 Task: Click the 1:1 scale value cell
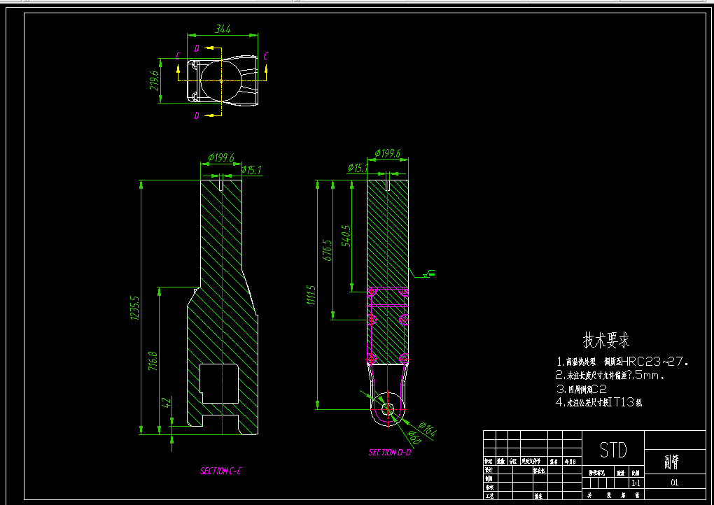pyautogui.click(x=636, y=483)
